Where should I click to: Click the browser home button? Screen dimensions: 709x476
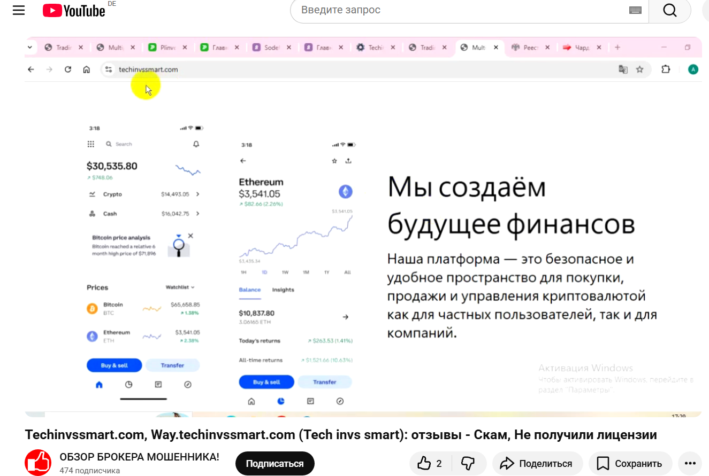(86, 69)
